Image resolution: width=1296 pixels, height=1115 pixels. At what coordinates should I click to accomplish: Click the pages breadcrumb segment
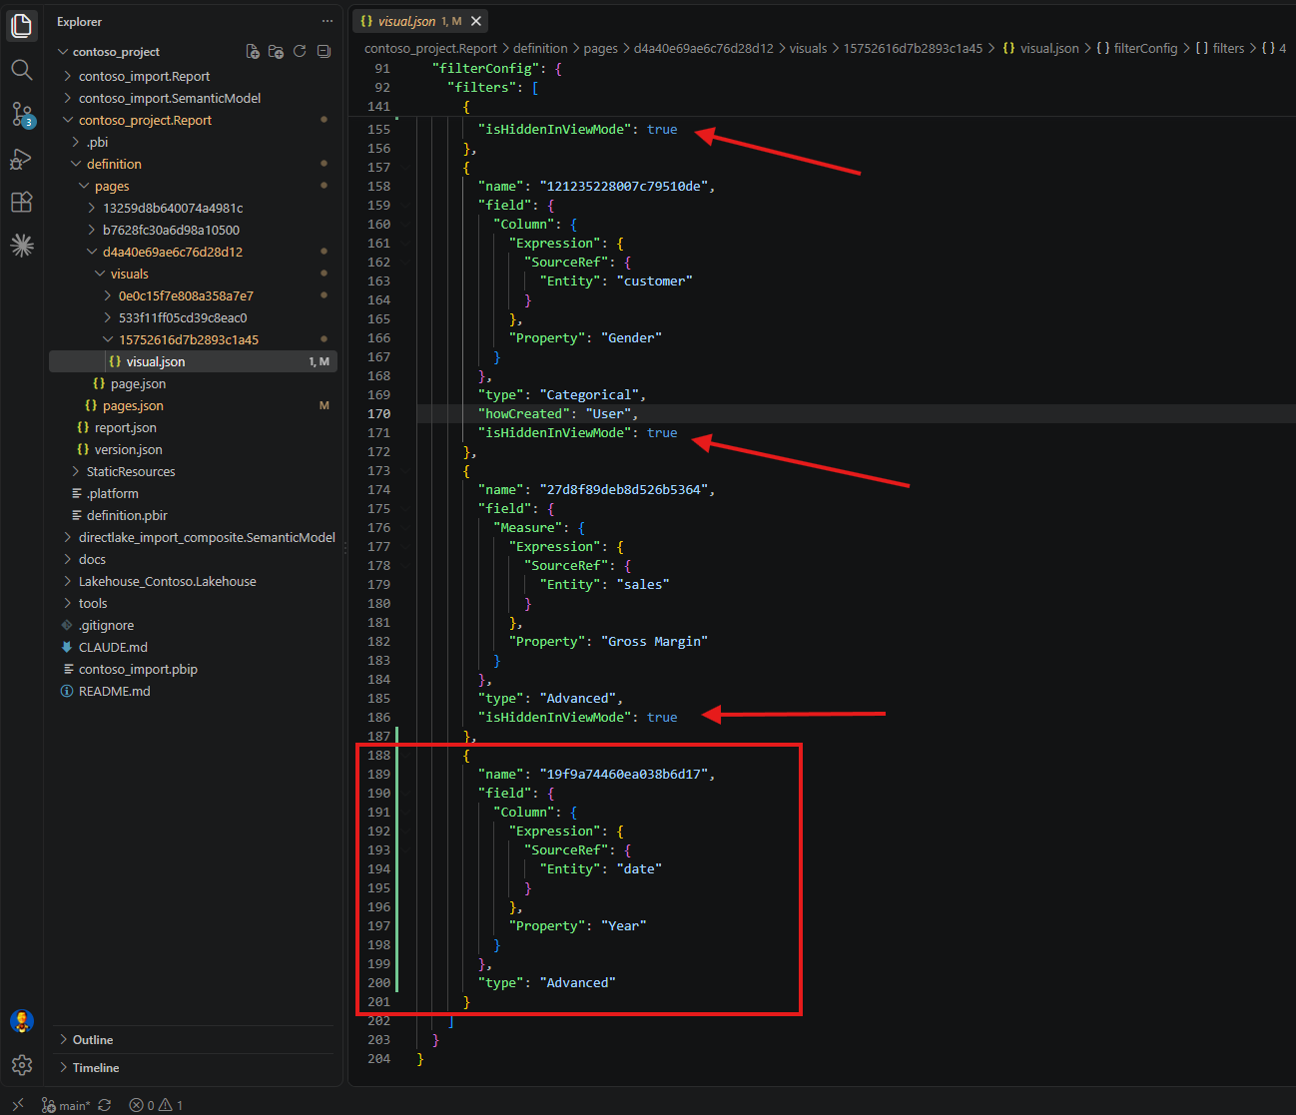point(601,48)
